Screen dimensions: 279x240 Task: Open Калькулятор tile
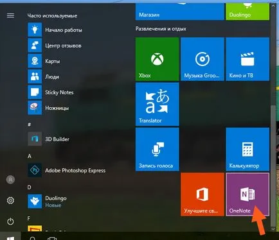248,150
